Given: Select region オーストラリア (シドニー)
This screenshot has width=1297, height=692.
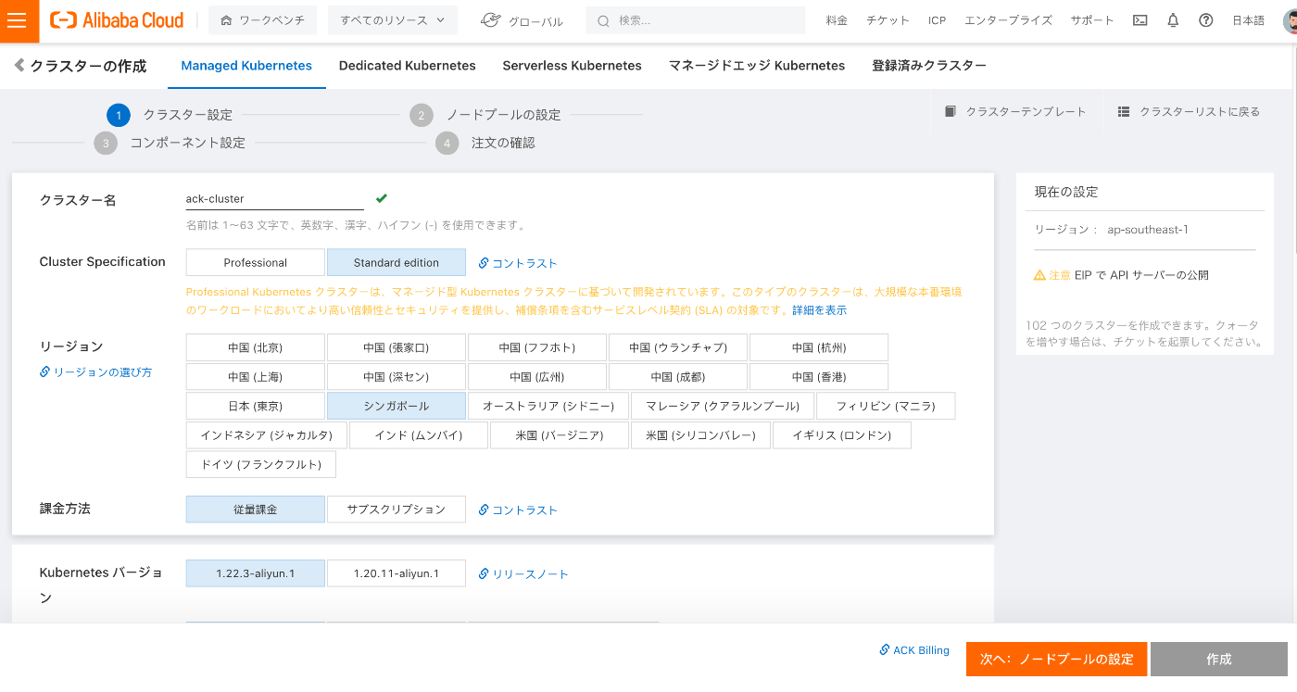Looking at the screenshot, I should 548,406.
